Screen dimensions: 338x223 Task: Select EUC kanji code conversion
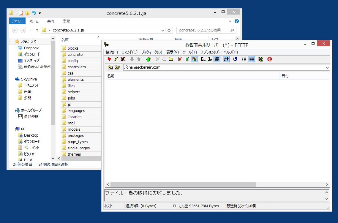(x=203, y=59)
